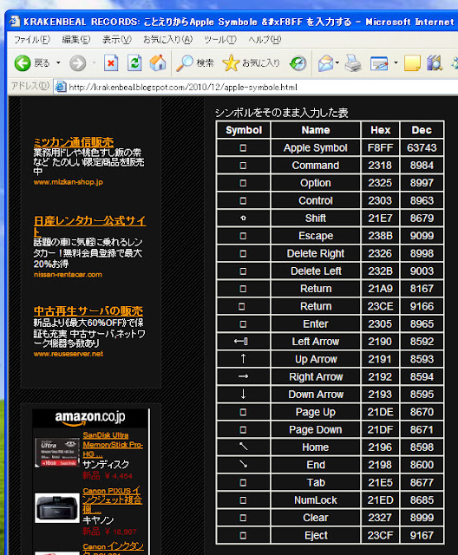Click the Name column header
The height and width of the screenshot is (555, 458).
coord(316,130)
